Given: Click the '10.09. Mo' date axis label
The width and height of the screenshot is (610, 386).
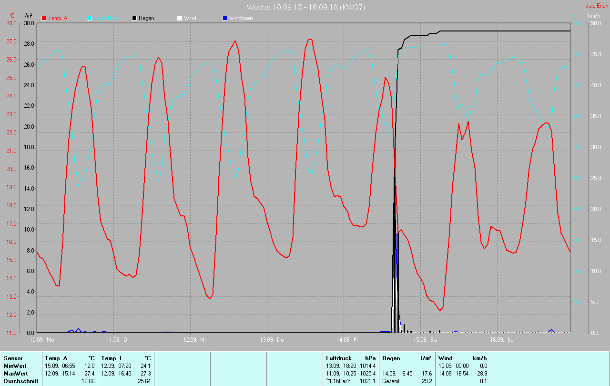Looking at the screenshot, I should 42,340.
